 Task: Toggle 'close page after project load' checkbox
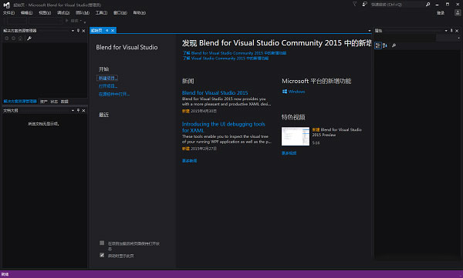pos(102,243)
